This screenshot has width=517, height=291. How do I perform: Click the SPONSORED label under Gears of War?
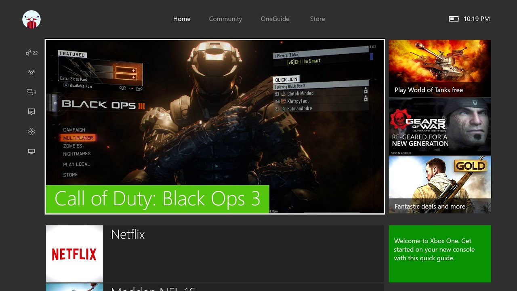coord(401,153)
